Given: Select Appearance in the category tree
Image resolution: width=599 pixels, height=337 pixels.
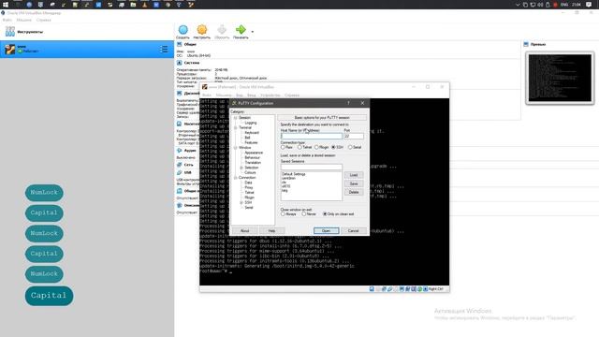Looking at the screenshot, I should point(254,153).
